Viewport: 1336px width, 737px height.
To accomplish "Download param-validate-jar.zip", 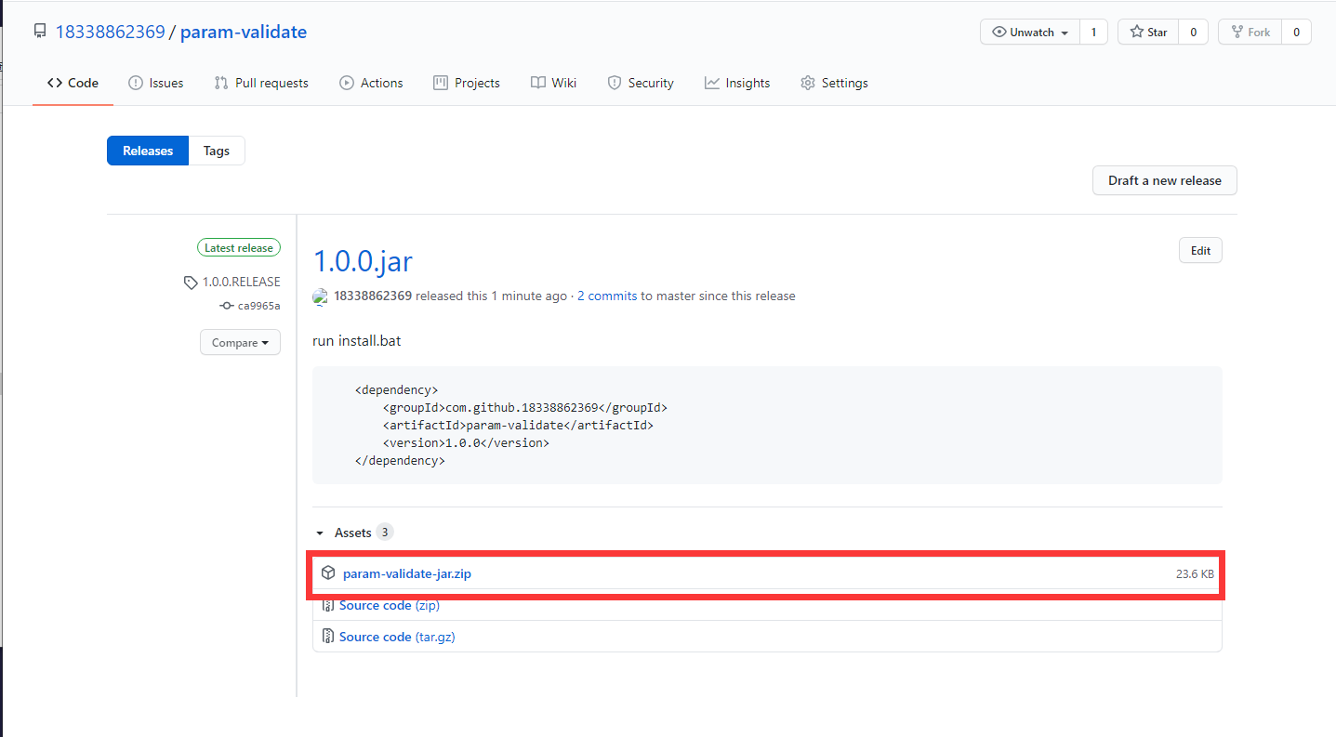I will pyautogui.click(x=407, y=573).
